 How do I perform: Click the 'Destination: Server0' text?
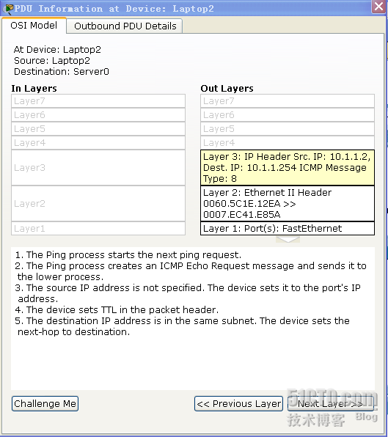(62, 72)
